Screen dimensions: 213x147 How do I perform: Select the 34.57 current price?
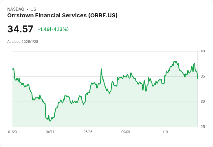click(20, 29)
